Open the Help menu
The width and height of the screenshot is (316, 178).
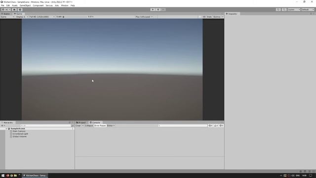[73, 5]
